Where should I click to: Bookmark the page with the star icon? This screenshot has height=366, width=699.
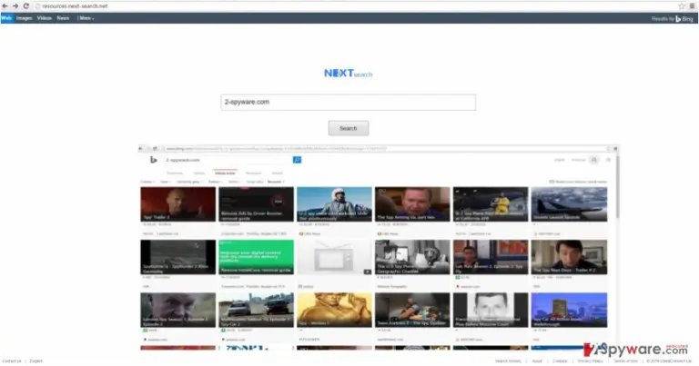(x=682, y=5)
